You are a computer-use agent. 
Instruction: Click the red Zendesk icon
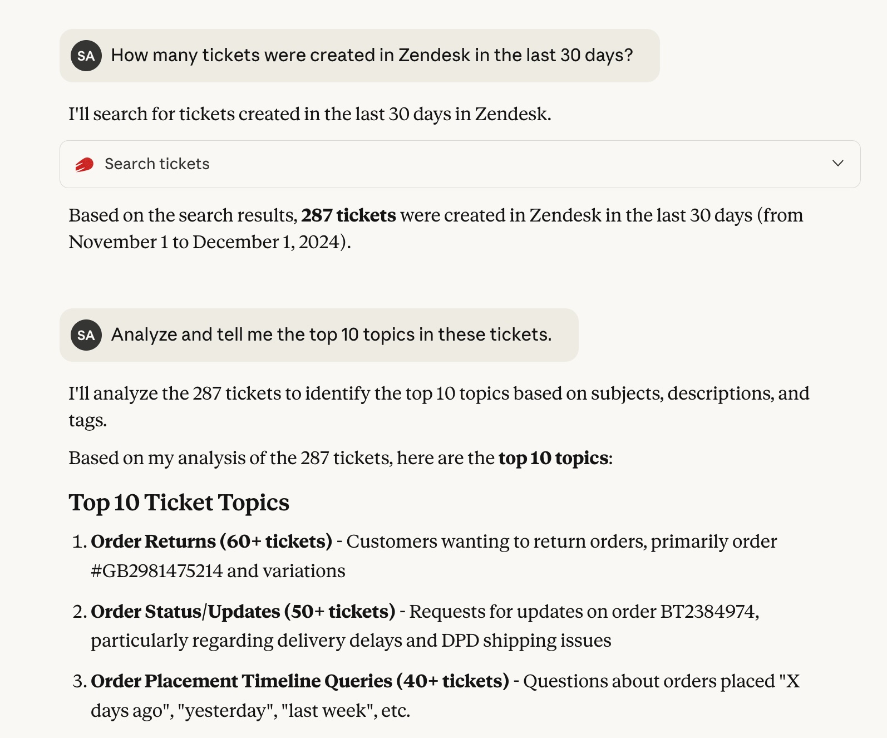pos(85,165)
